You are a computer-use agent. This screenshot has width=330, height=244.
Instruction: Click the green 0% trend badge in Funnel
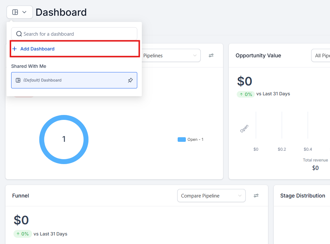click(23, 234)
